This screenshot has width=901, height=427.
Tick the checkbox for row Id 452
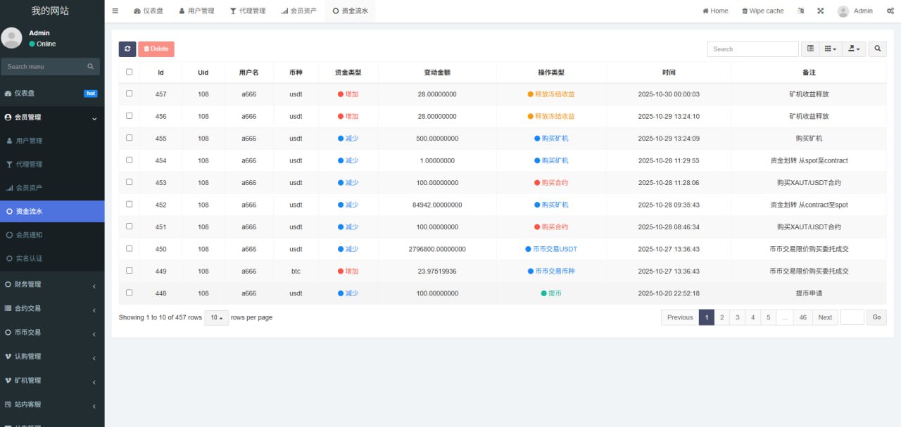(129, 204)
